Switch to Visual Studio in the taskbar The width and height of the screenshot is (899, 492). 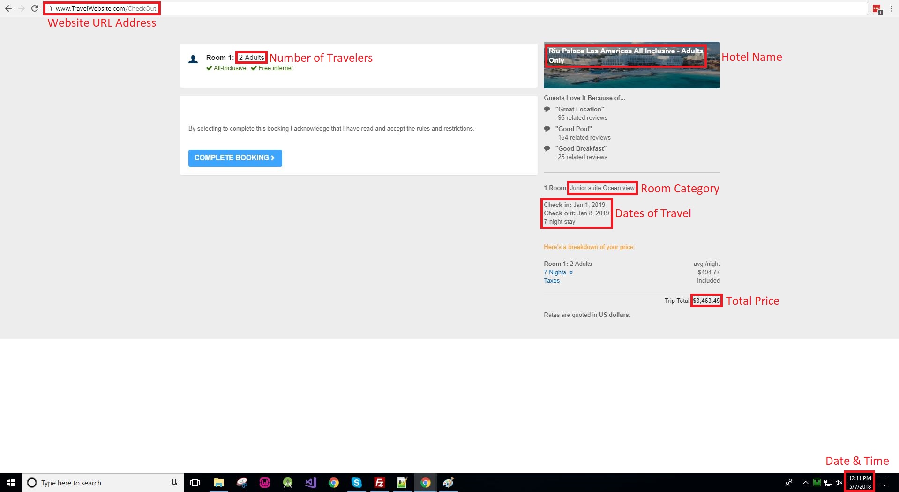[x=310, y=483]
